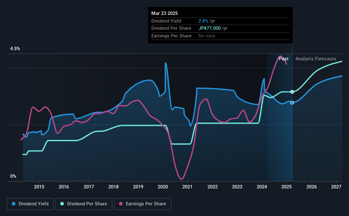Toggle the Dividend Per Share legend button
Image resolution: width=349 pixels, height=216 pixels.
coord(84,204)
